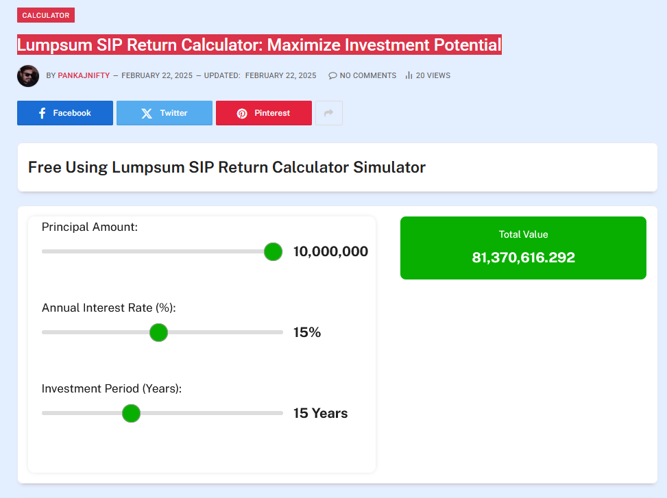Viewport: 667px width, 498px height.
Task: Click the Annual Interest Rate (%) label
Action: [x=109, y=308]
